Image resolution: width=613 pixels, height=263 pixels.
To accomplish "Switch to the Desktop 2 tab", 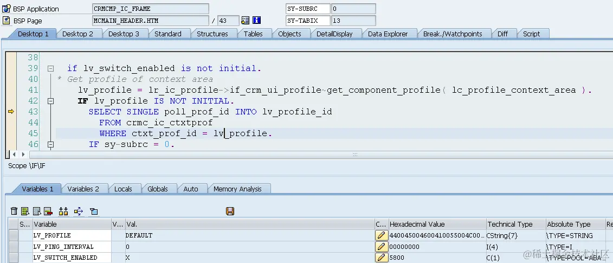I will (x=78, y=34).
